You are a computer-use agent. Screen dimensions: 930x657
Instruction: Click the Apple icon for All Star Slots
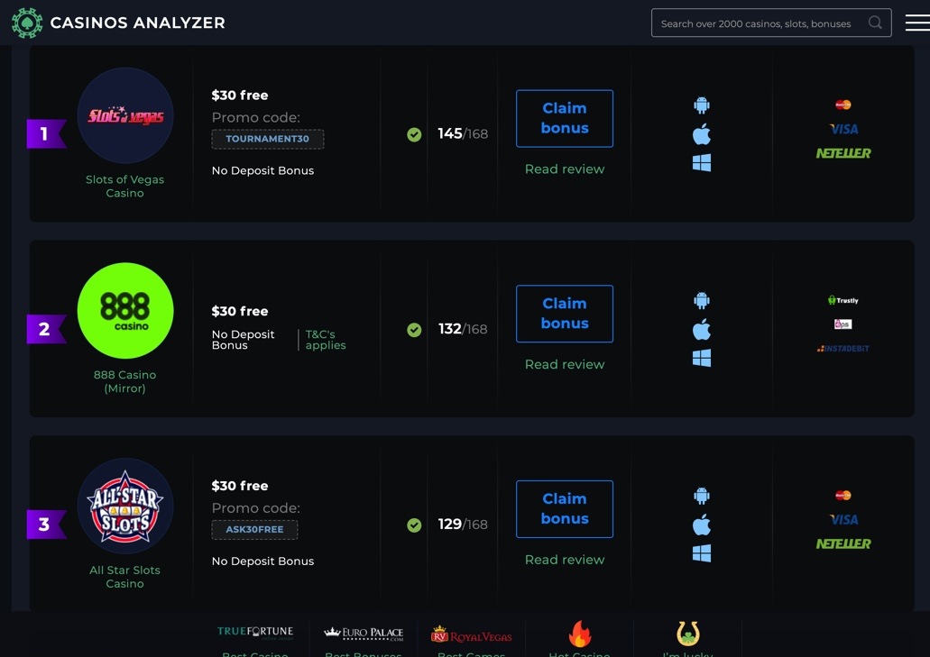pos(702,525)
